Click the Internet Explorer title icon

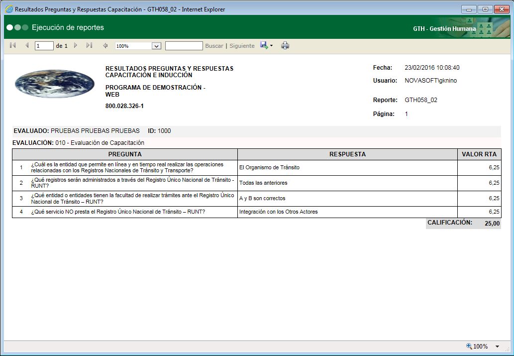point(9,9)
